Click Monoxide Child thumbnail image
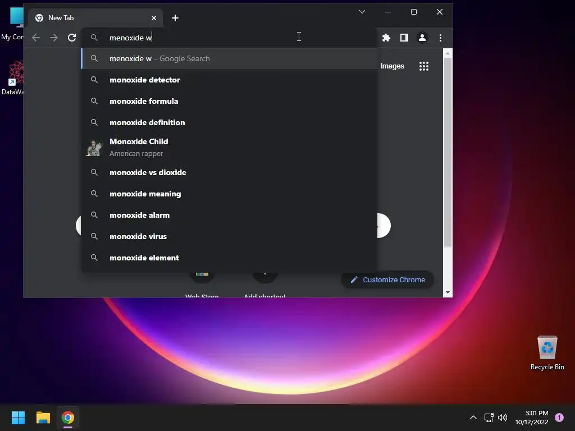 (94, 148)
